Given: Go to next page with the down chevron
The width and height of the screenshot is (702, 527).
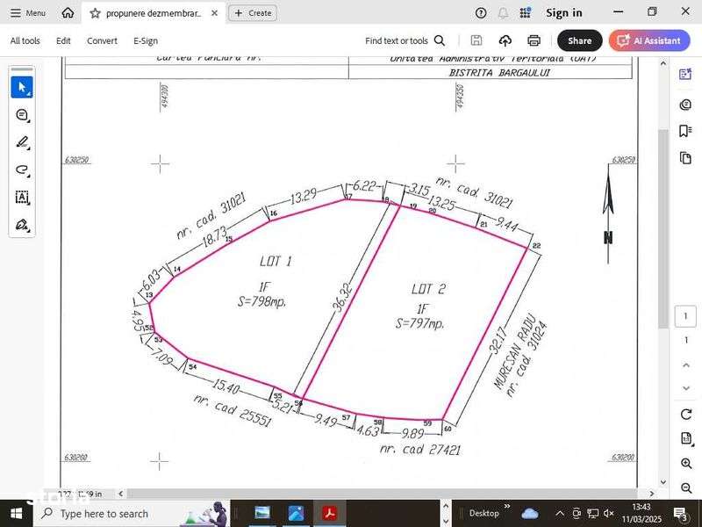Looking at the screenshot, I should click(686, 388).
